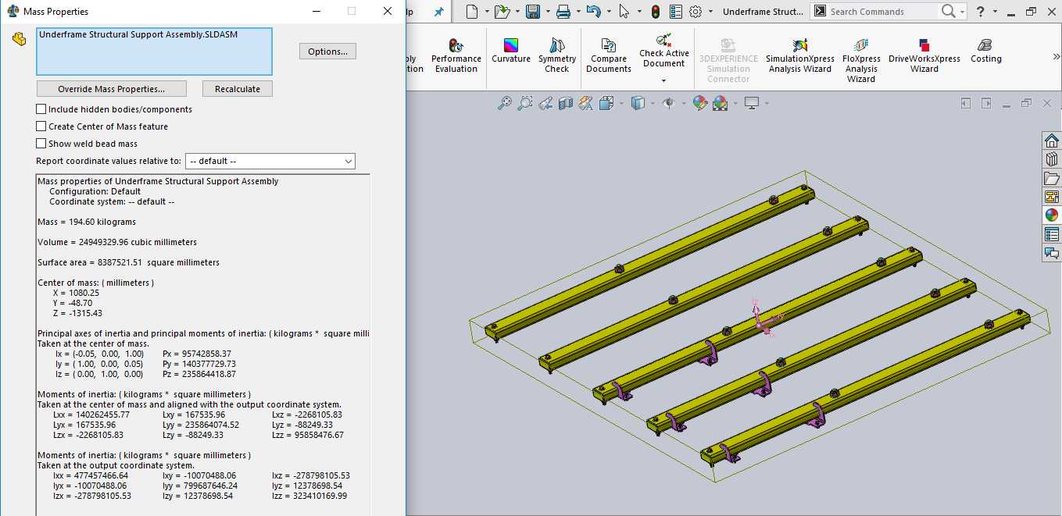Open the DriveWorksXpress Wizard
This screenshot has height=516, width=1062.
[x=924, y=55]
